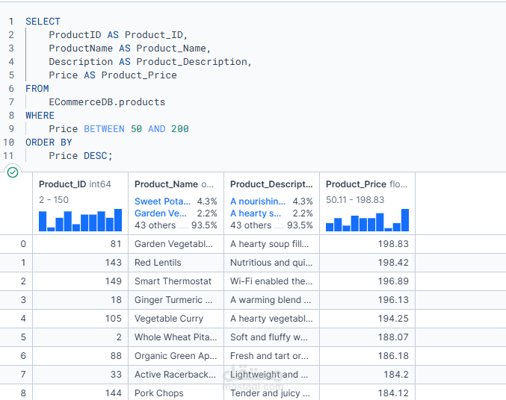Click 'Organic Green Ap...' product name cell
The width and height of the screenshot is (506, 400).
[x=176, y=356]
